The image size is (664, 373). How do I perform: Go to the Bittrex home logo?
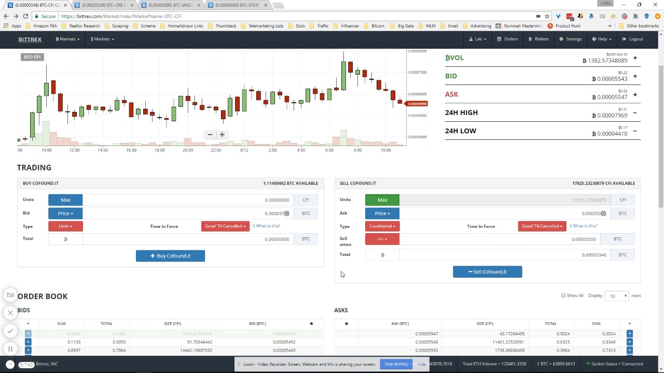(x=30, y=39)
